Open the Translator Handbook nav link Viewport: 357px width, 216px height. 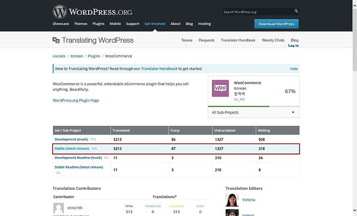[x=238, y=40]
